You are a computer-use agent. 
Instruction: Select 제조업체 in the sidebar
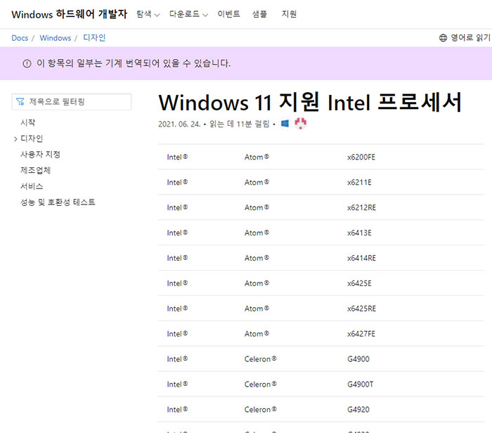click(35, 170)
